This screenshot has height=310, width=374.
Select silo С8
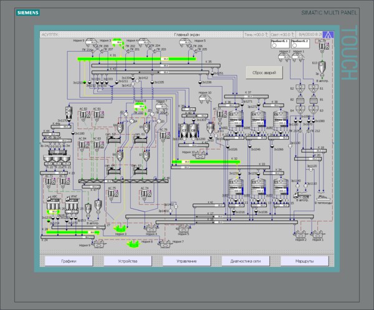coord(194,130)
